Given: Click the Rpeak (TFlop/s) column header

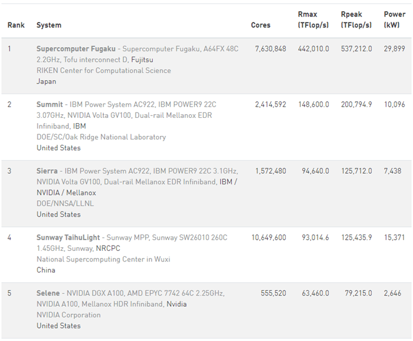Looking at the screenshot, I should [356, 19].
